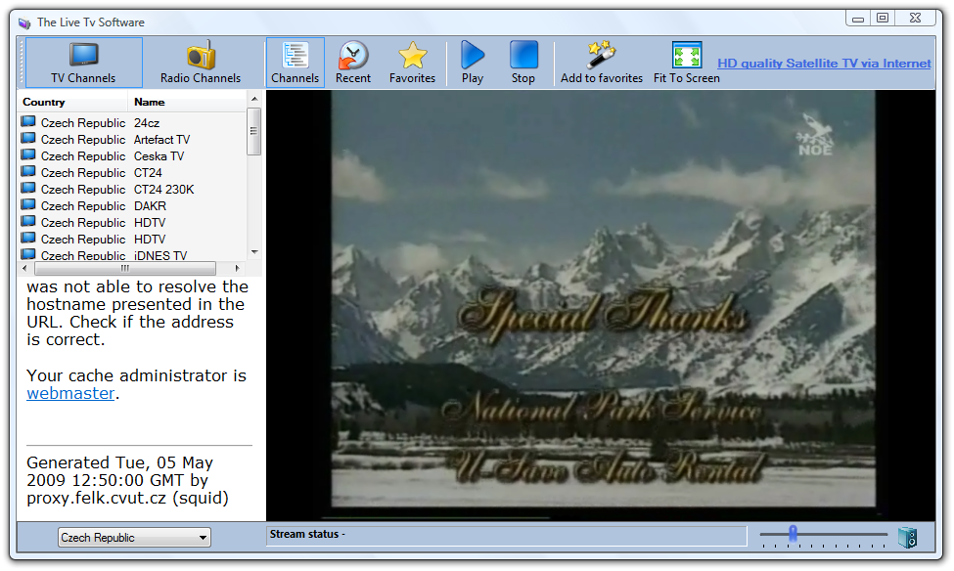Click the channel list's left scroll arrow

click(x=24, y=268)
